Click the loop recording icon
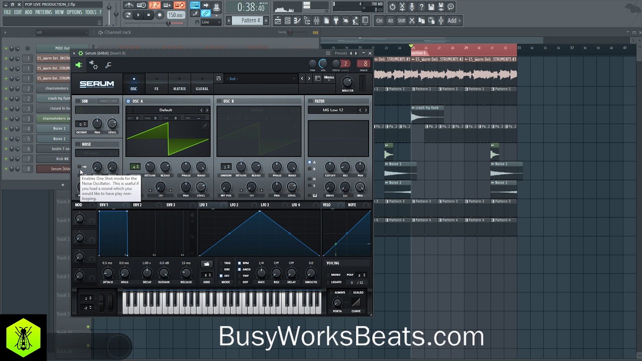The width and height of the screenshot is (642, 361). [x=179, y=6]
